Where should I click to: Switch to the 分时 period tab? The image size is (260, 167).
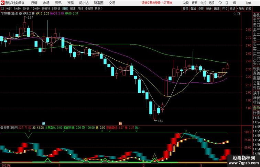[9, 9]
